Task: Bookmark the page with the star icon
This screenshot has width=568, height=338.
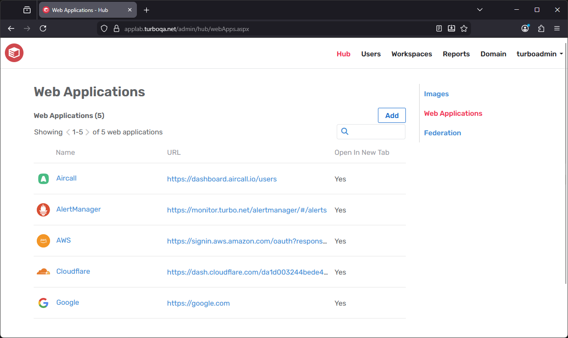Action: click(x=464, y=28)
